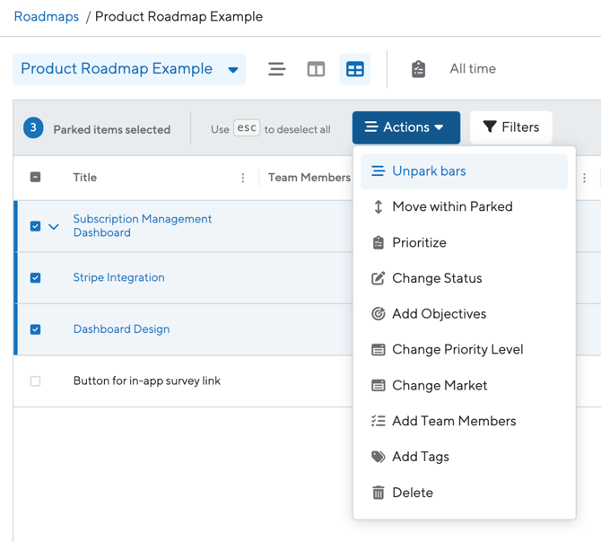Screen dimensions: 601x542
Task: Select the table grid view icon
Action: (x=355, y=69)
